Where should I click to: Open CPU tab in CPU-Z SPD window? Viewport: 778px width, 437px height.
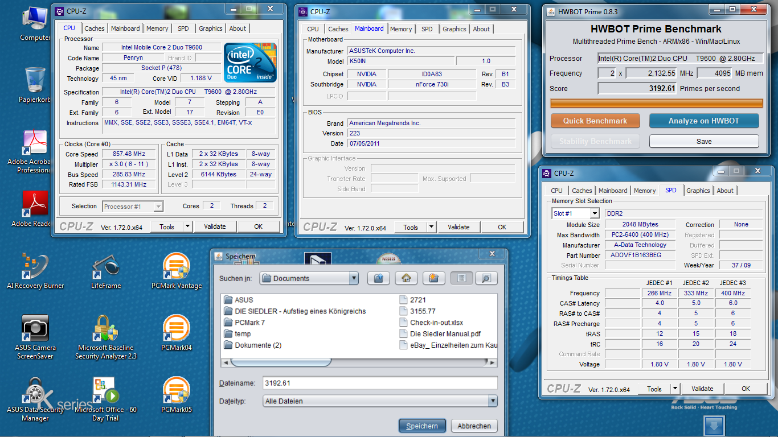pos(557,191)
